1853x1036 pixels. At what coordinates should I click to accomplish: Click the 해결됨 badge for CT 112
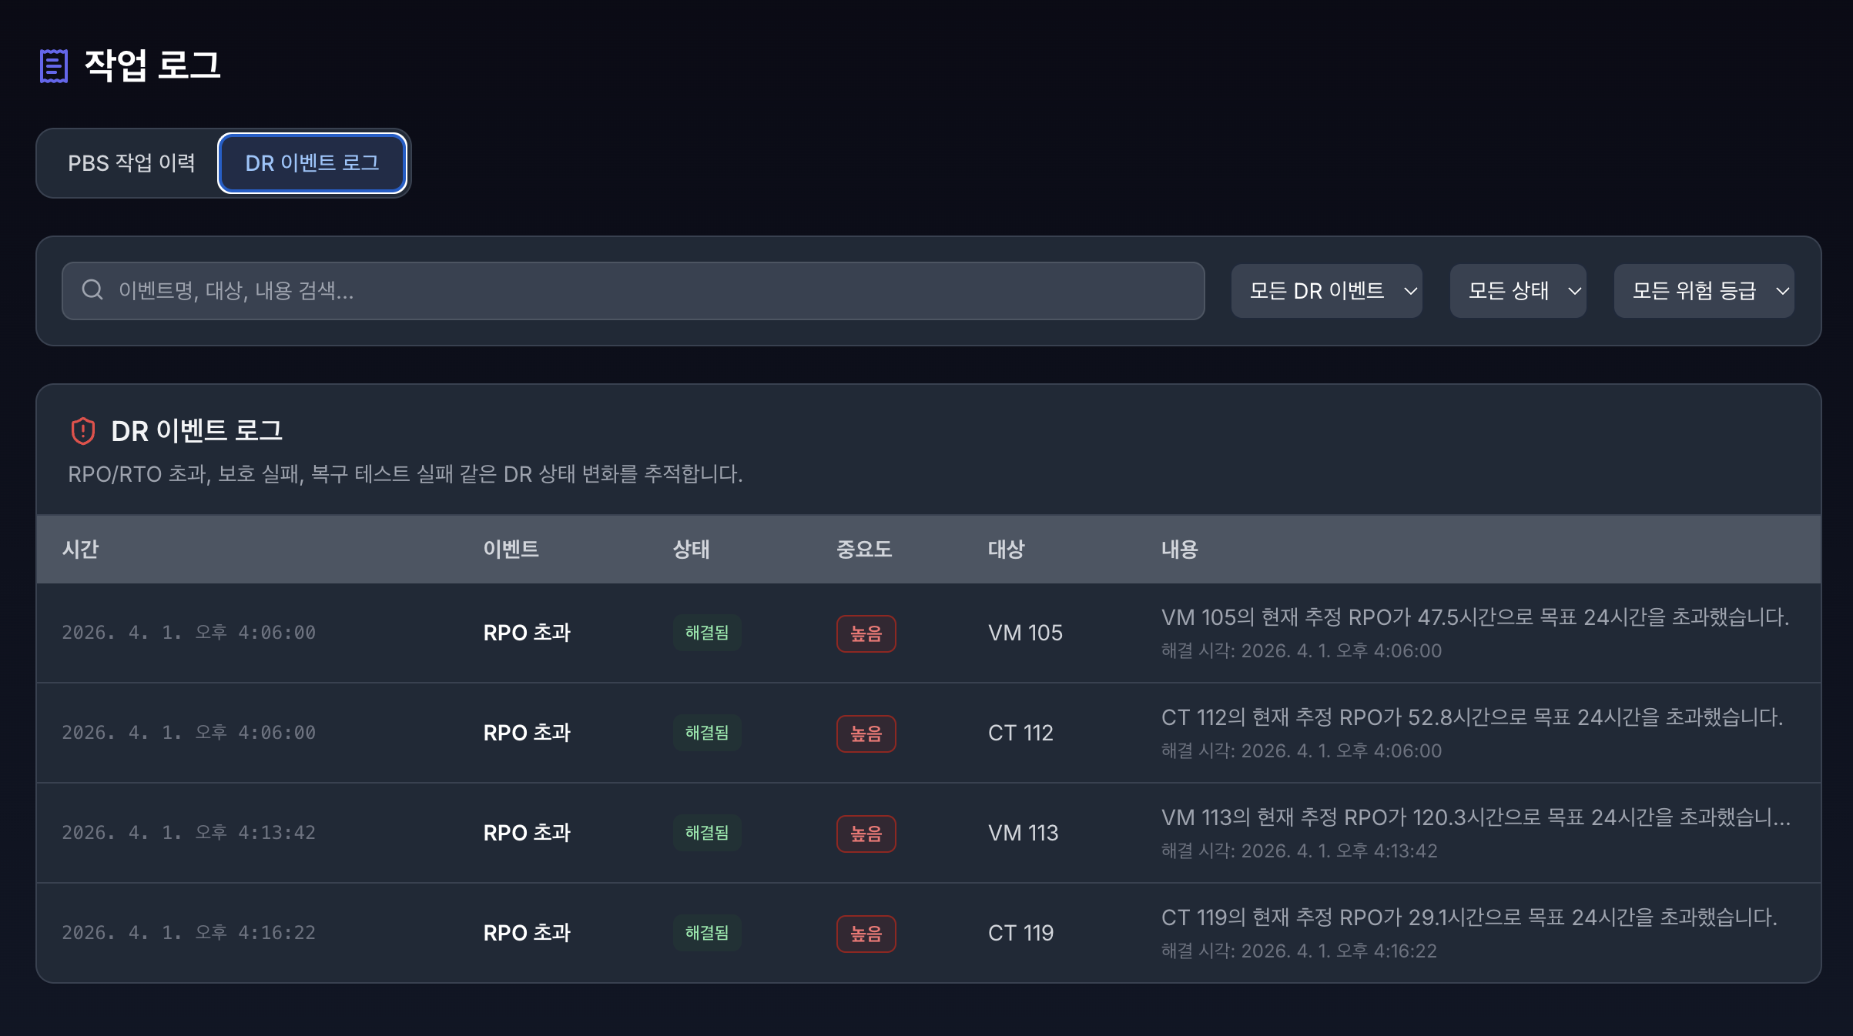click(706, 733)
